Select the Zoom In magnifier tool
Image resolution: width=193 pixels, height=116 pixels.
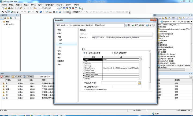click(x=3, y=12)
